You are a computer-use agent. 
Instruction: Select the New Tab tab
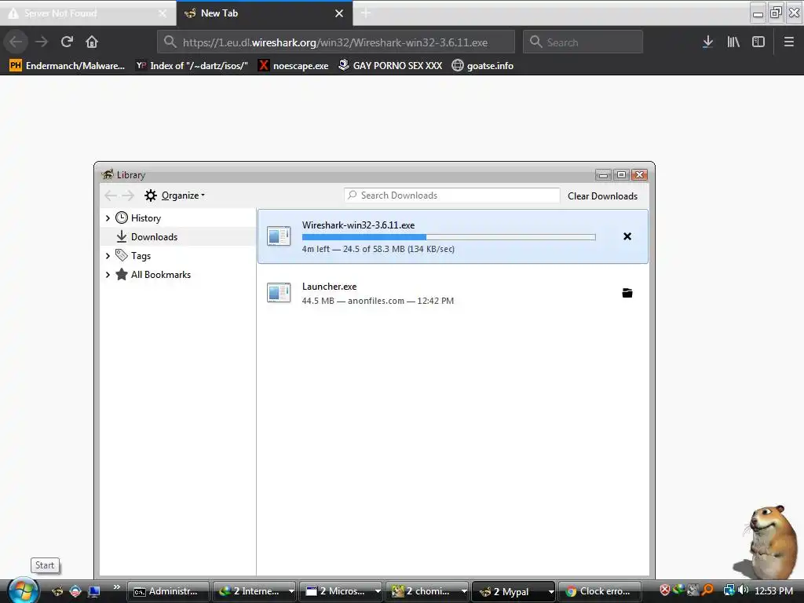click(265, 13)
